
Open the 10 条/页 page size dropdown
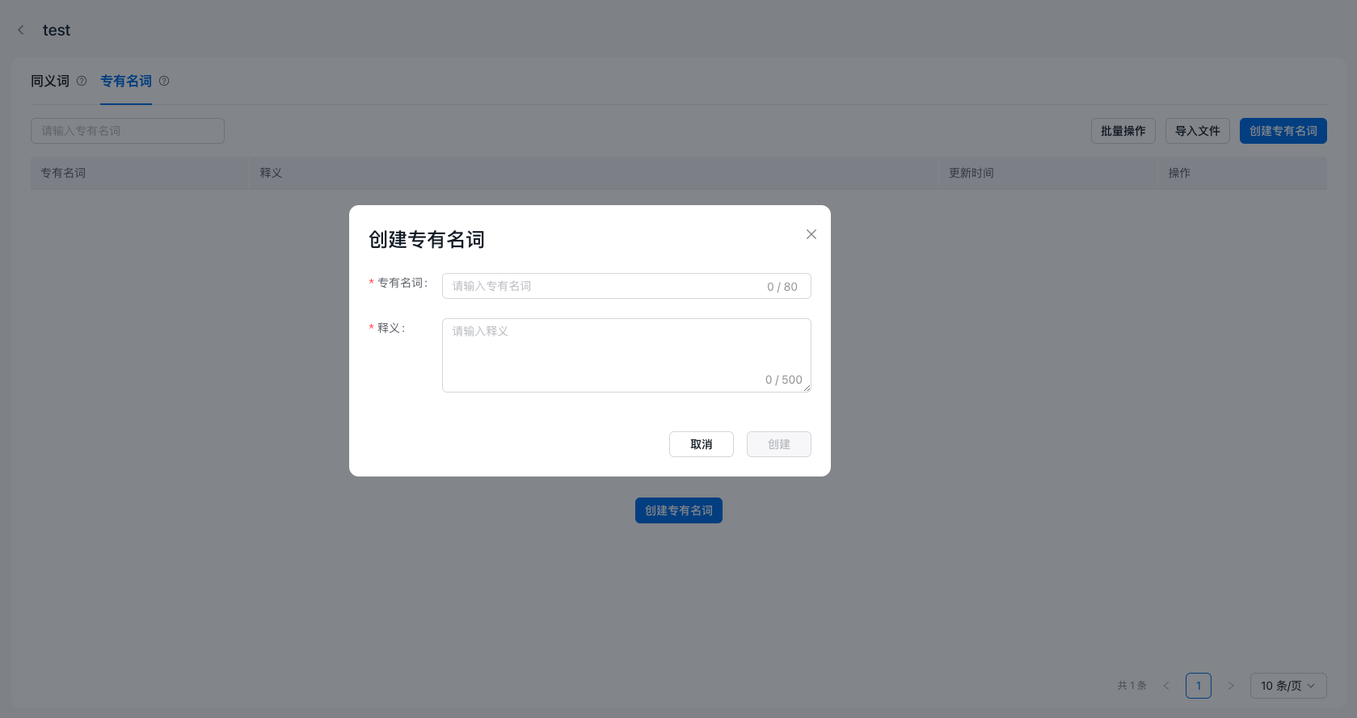point(1288,686)
